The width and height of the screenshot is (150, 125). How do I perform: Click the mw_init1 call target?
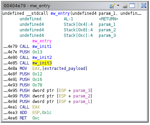point(42,46)
